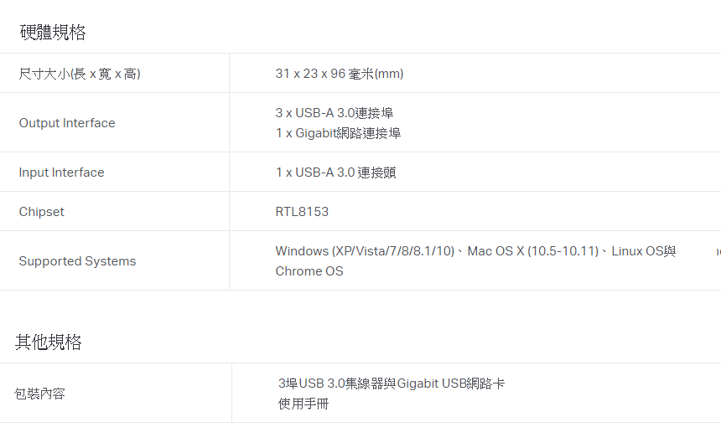Click the 尺寸大小(長 x 寬 x 高) label
Viewport: 721px width, 448px height.
80,74
